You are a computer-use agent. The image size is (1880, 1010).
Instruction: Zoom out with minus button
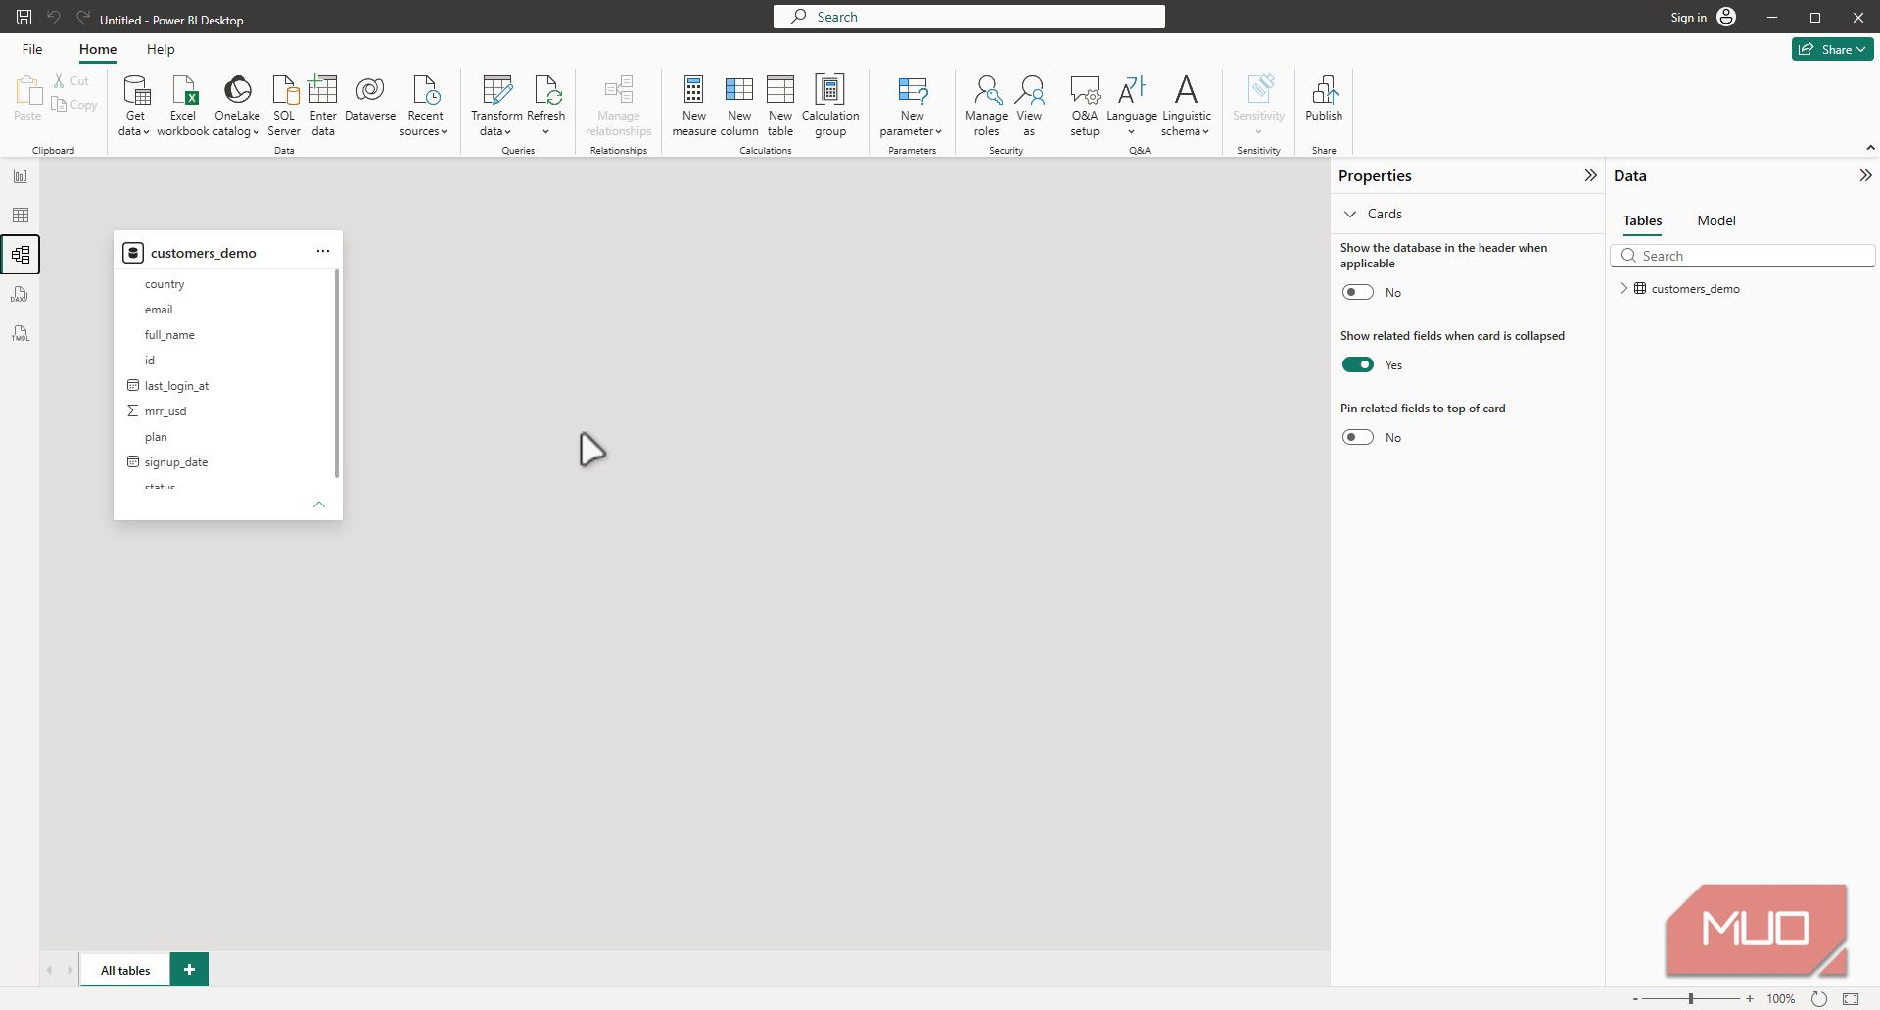click(x=1635, y=998)
